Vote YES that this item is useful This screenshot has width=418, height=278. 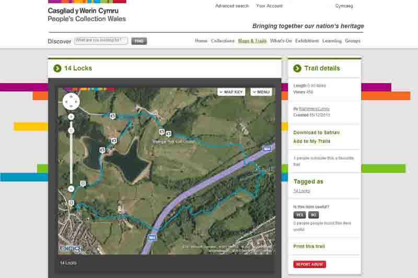(x=299, y=215)
